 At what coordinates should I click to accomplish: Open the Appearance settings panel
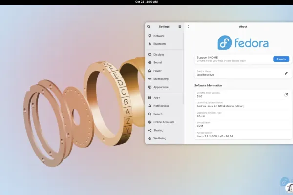tap(164, 87)
